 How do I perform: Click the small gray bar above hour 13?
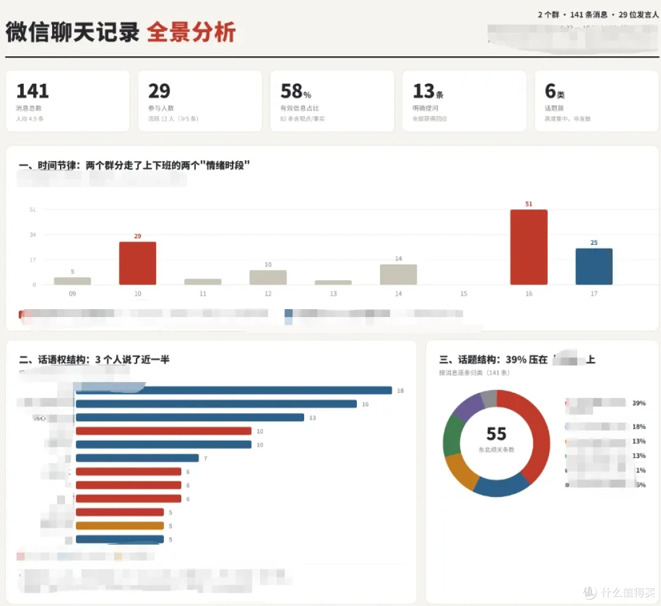coord(333,283)
